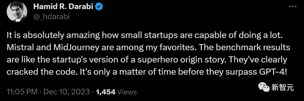Click the 新智元 watermark text

click(283, 88)
